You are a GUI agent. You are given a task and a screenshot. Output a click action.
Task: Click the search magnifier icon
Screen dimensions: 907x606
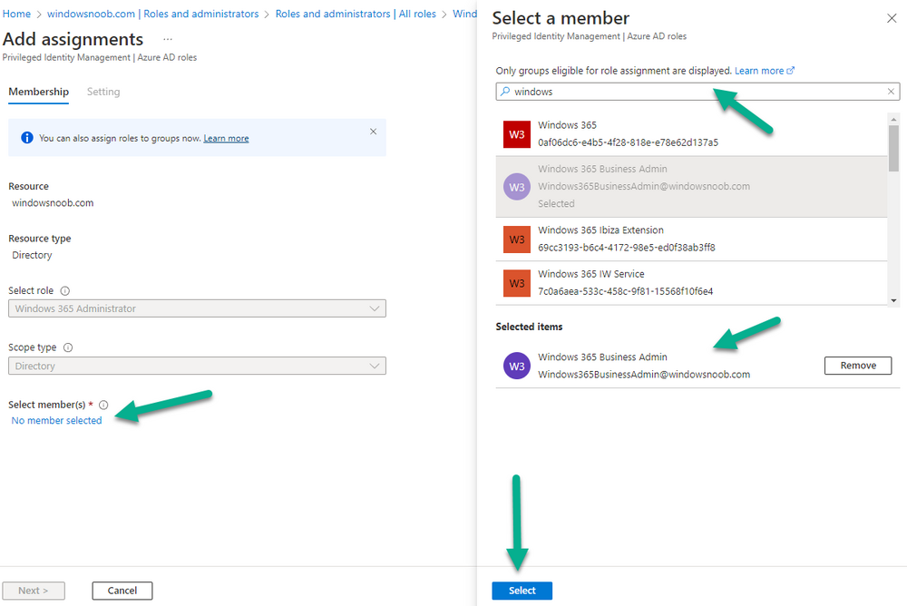[505, 92]
